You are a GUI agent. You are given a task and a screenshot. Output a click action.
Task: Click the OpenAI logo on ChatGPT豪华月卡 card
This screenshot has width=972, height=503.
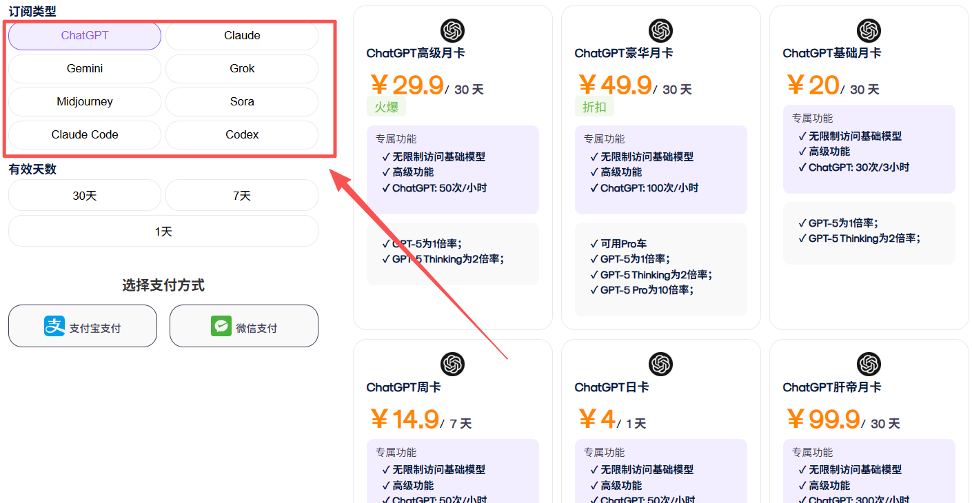[660, 31]
